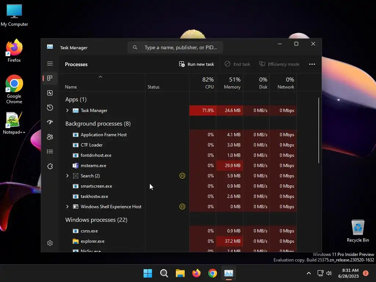Select the fontdrvhost.exe process
Viewport: 376px width, 282px height.
[x=178, y=155]
